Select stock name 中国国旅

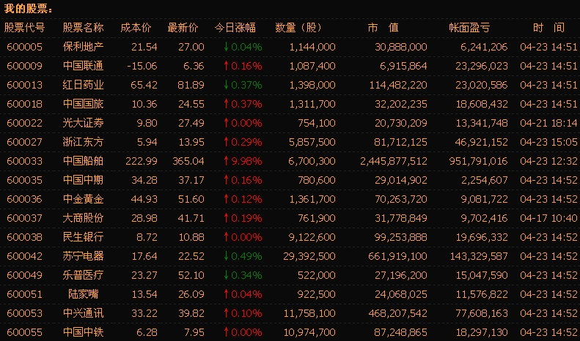click(84, 104)
